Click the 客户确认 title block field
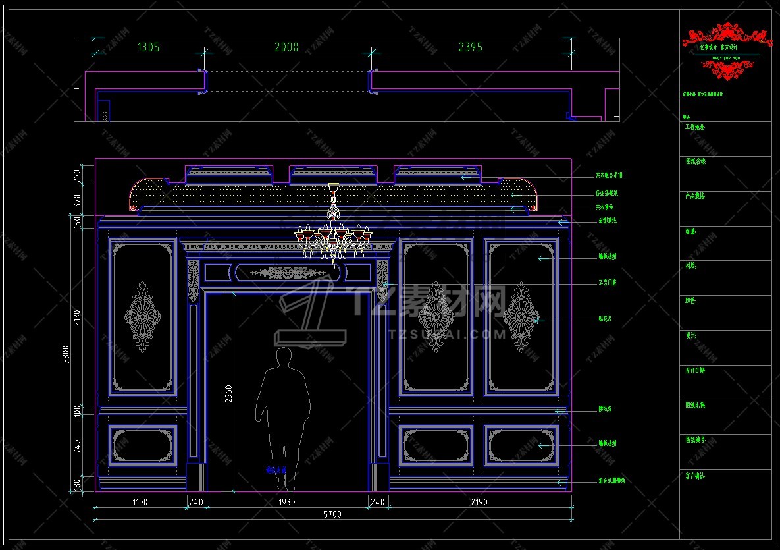780x550 pixels. 725,504
